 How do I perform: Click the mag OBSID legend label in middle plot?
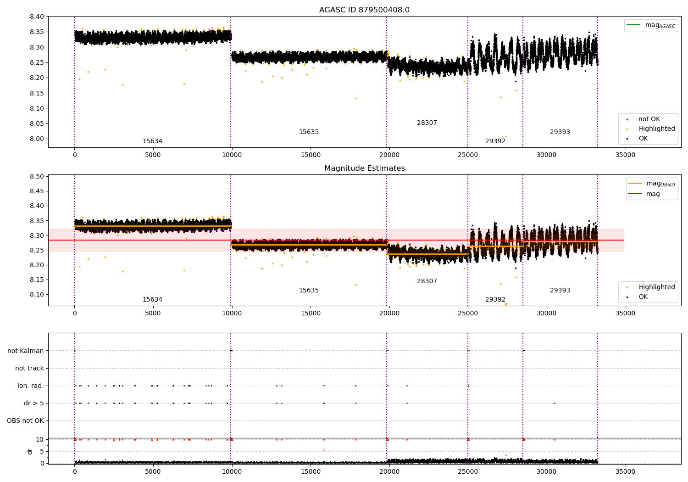[660, 184]
